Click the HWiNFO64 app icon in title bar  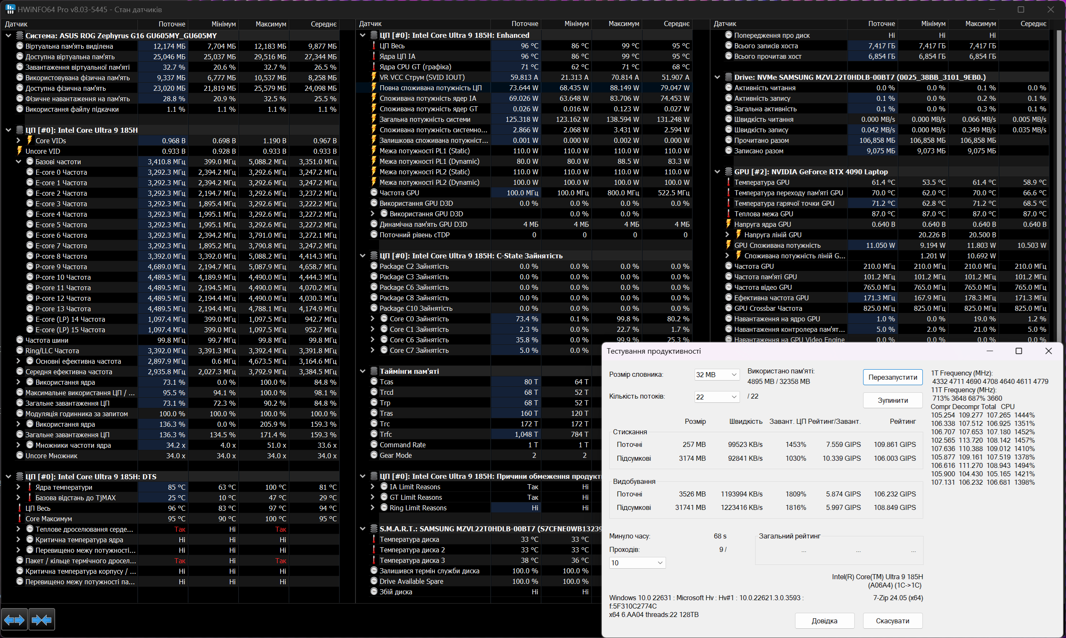[10, 9]
